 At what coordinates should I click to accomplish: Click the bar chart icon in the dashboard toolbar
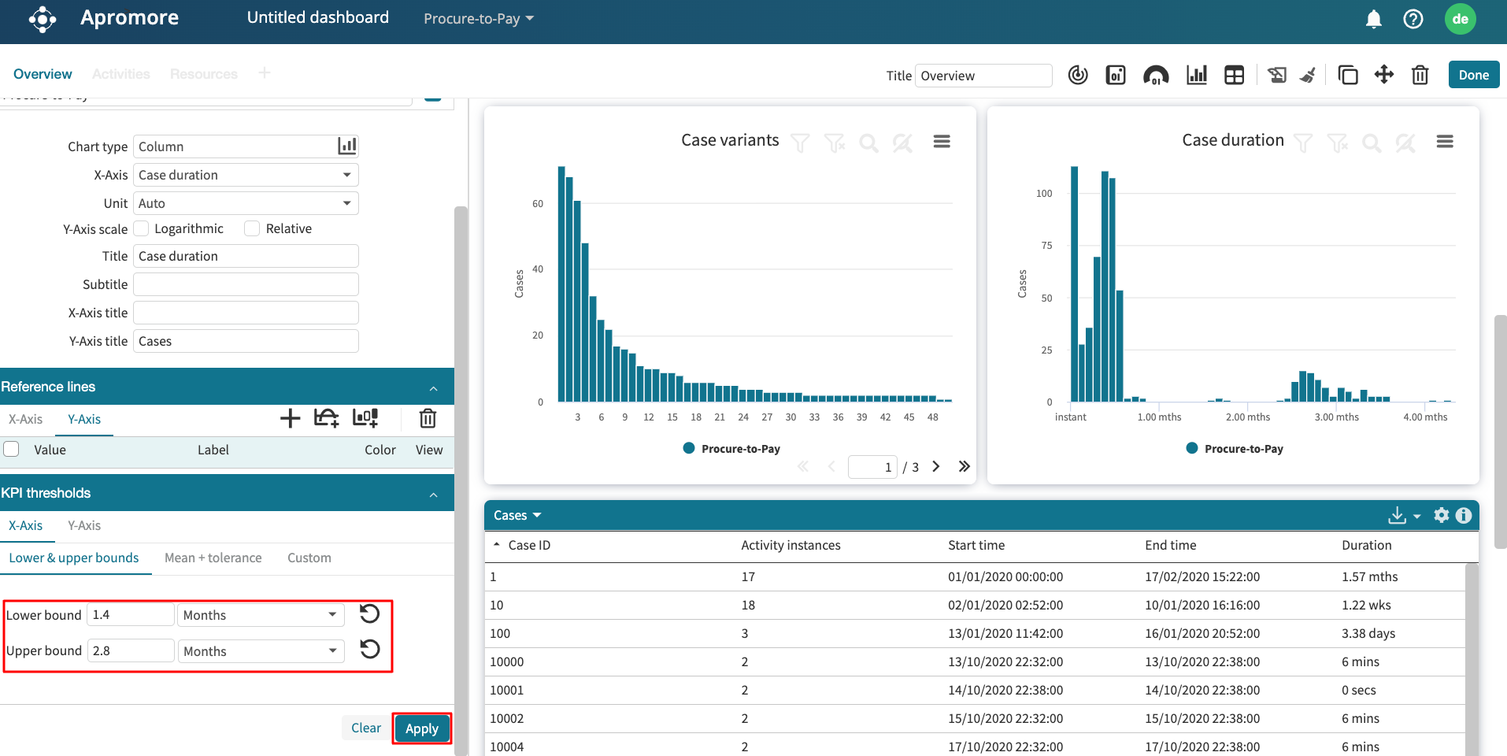click(x=1196, y=76)
